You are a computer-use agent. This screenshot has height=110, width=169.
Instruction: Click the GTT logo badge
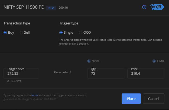pos(157,7)
